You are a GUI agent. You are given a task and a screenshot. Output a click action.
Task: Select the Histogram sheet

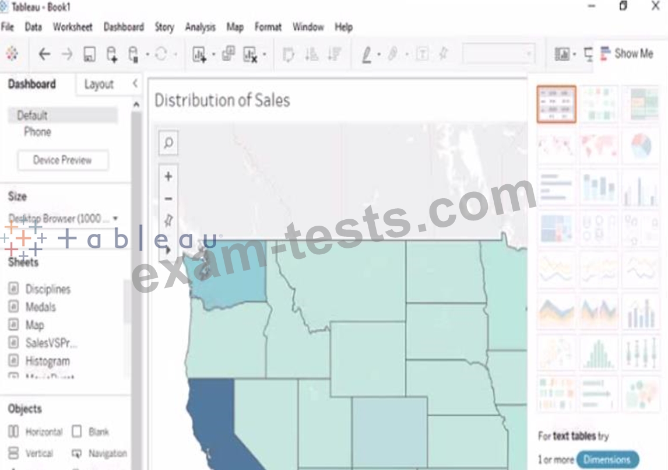(47, 362)
